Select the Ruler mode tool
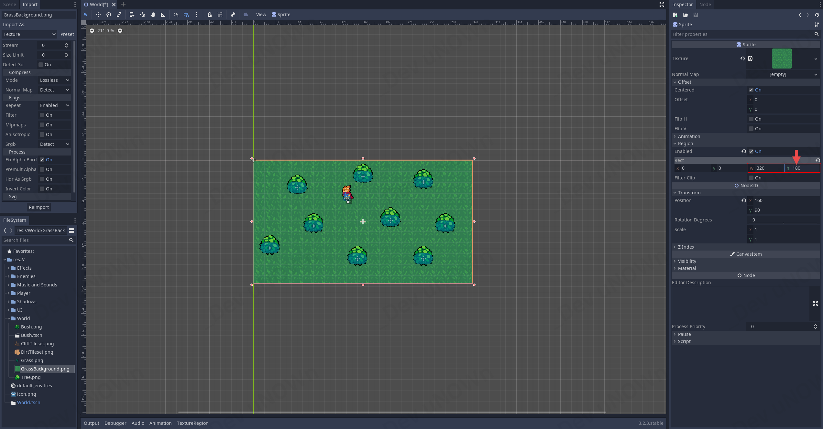The height and width of the screenshot is (429, 823). tap(163, 15)
